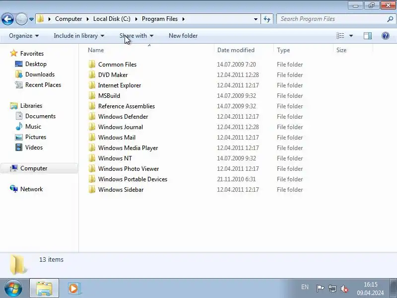The width and height of the screenshot is (397, 298).
Task: Select the Windows Sidebar folder icon
Action: (92, 190)
